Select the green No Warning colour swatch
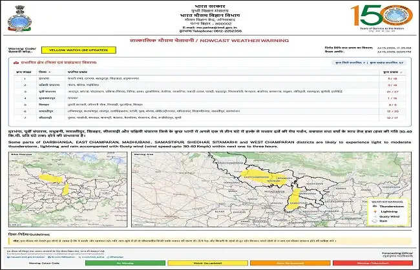The image size is (420, 270). pos(125,263)
